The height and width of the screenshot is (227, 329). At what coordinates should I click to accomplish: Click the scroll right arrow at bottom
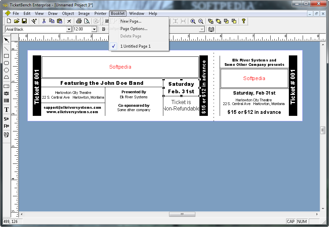pyautogui.click(x=317, y=214)
